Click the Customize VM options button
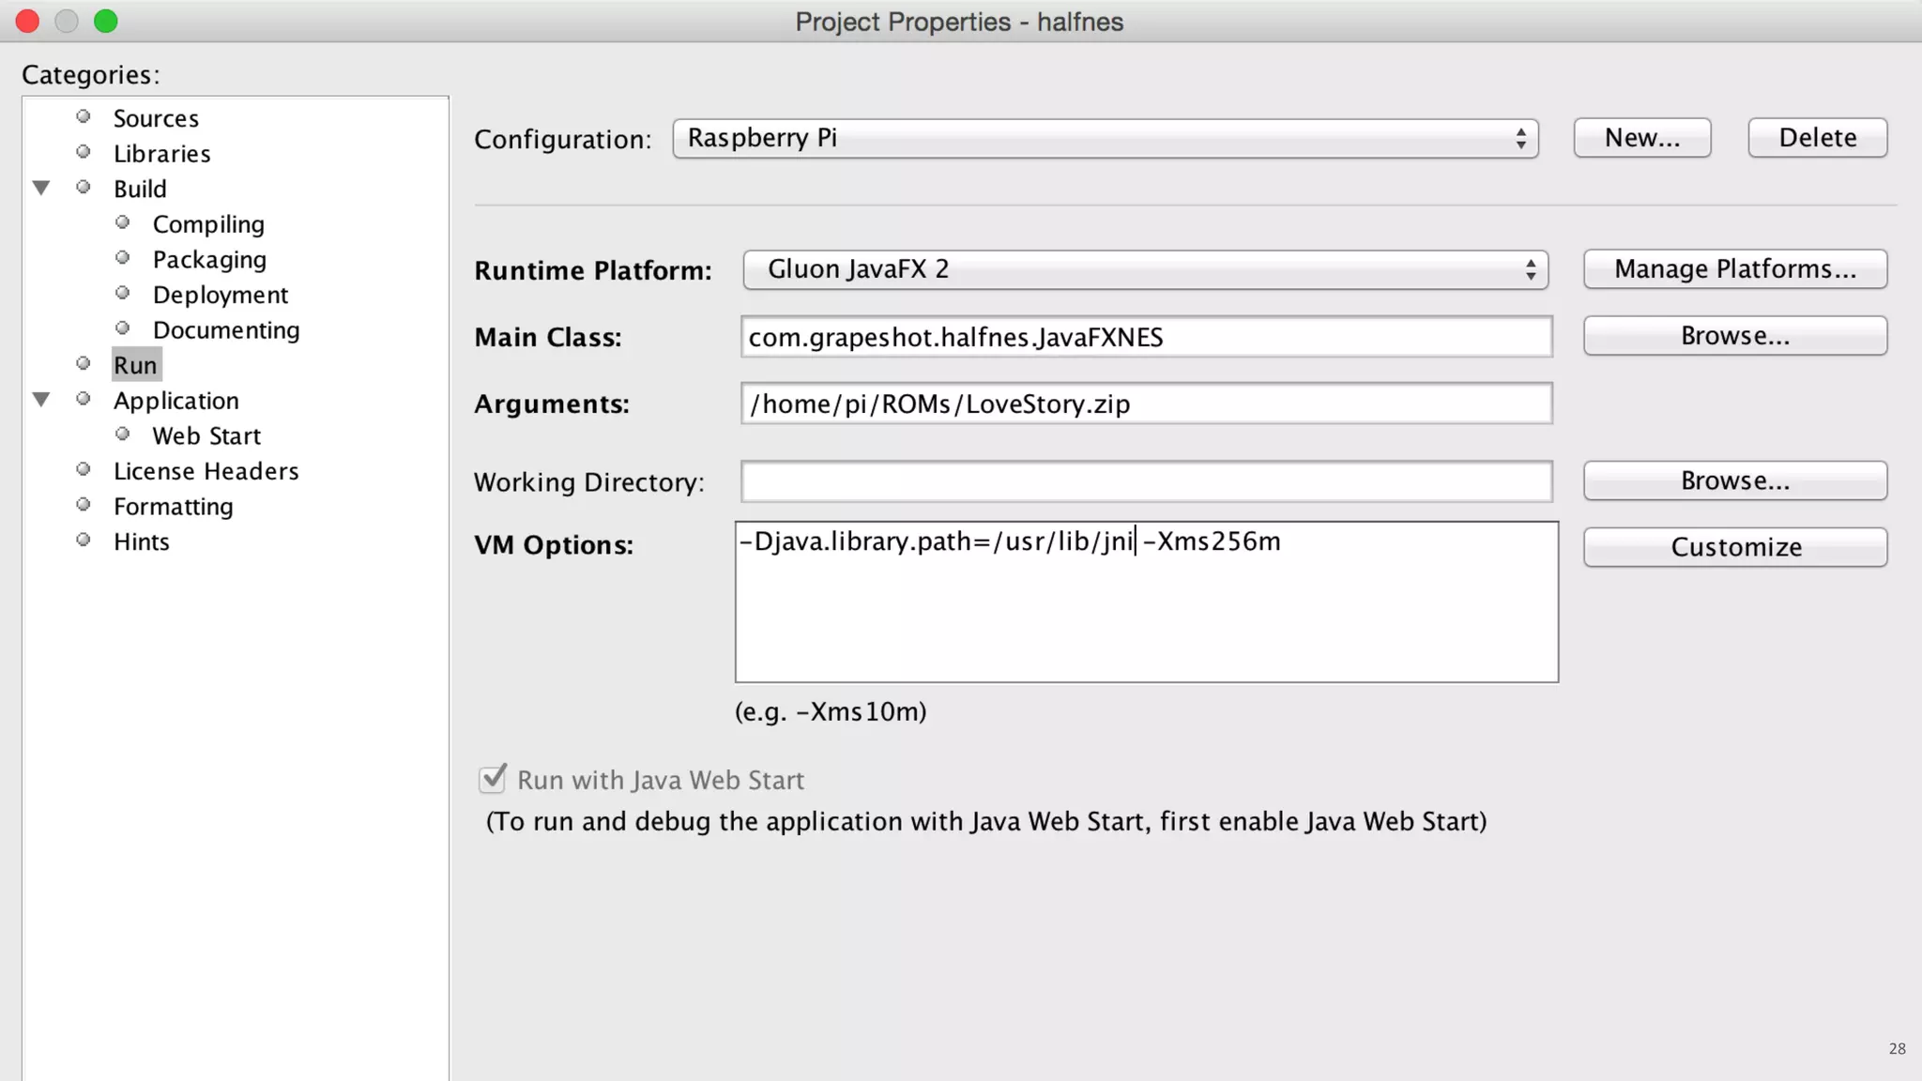The width and height of the screenshot is (1922, 1081). [1734, 547]
